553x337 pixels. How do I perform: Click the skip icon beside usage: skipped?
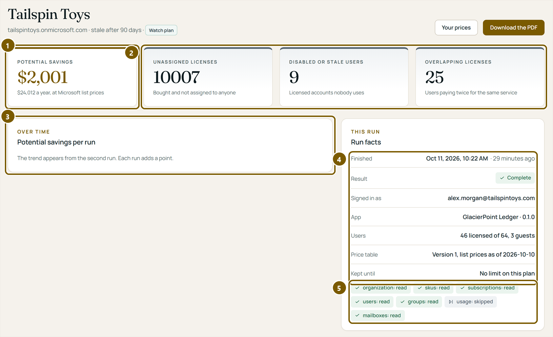coord(451,302)
